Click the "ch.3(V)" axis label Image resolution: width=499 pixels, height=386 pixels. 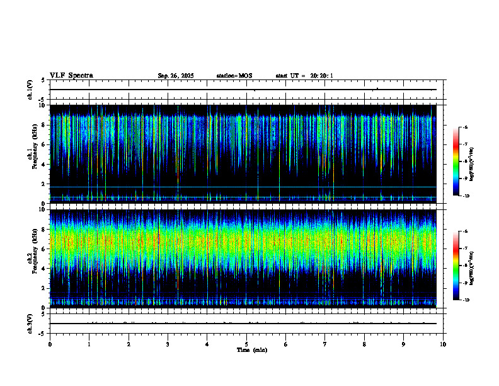click(30, 324)
